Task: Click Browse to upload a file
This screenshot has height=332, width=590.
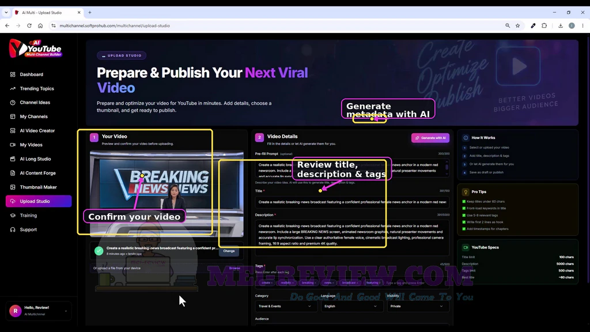Action: (x=235, y=268)
